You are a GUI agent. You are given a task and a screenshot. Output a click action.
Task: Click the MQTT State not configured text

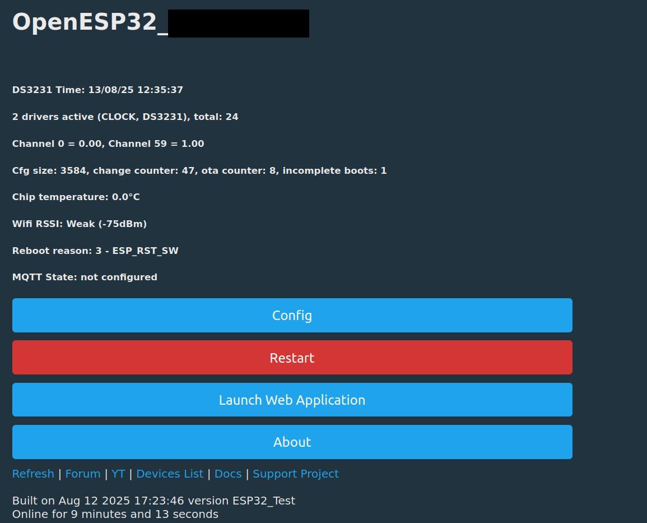(85, 277)
